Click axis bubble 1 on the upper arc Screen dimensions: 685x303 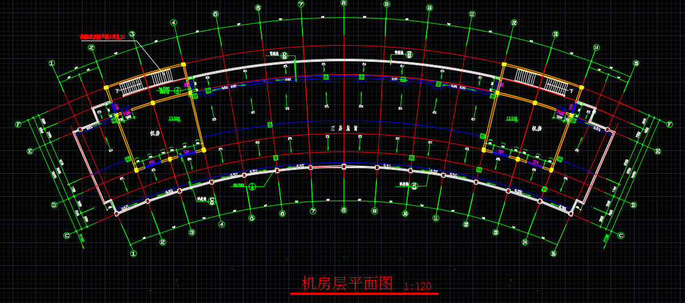pos(52,63)
